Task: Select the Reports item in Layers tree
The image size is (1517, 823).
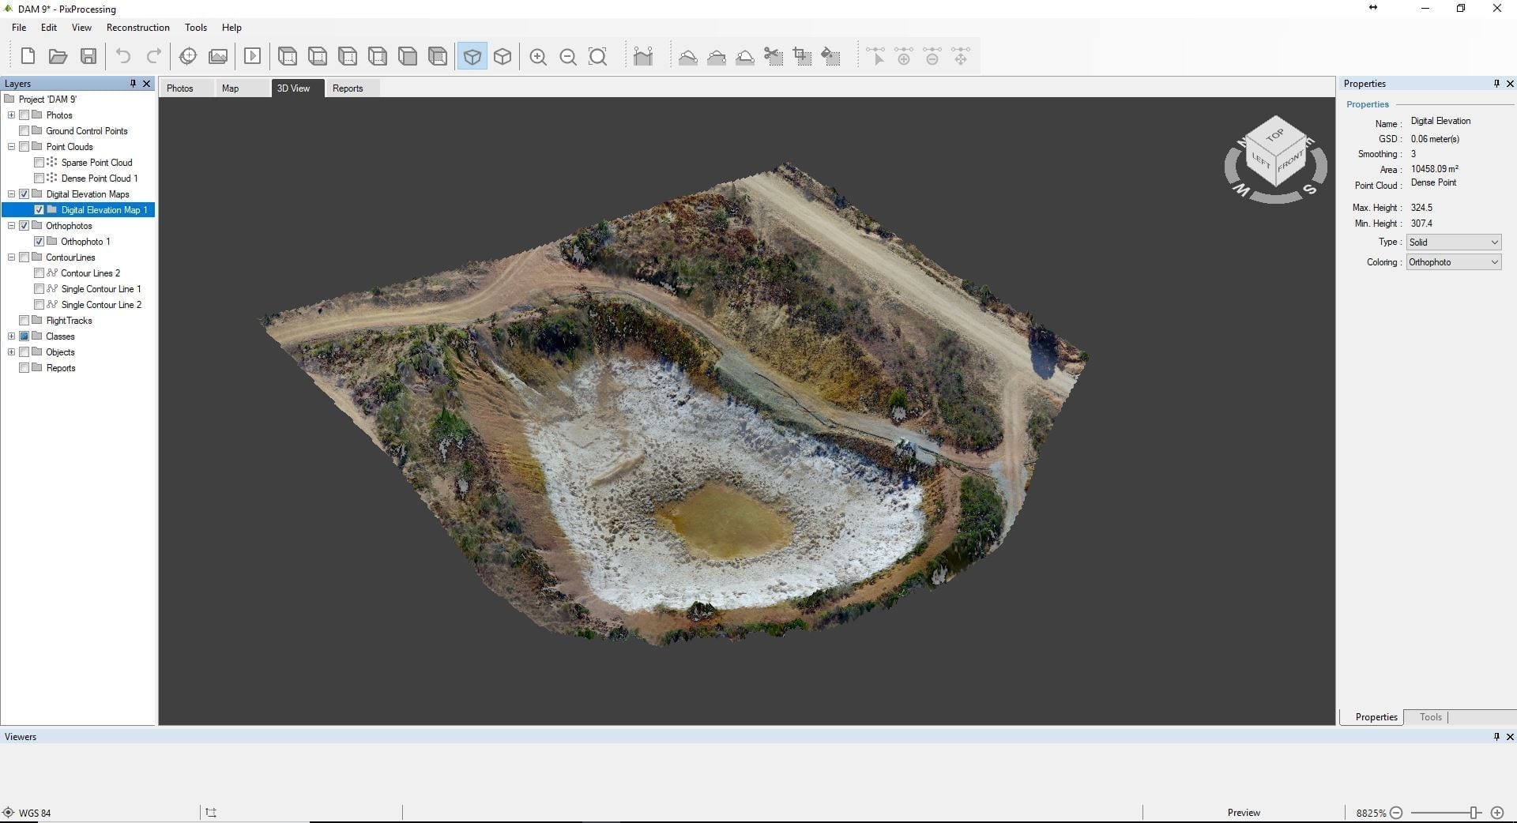Action: point(61,368)
